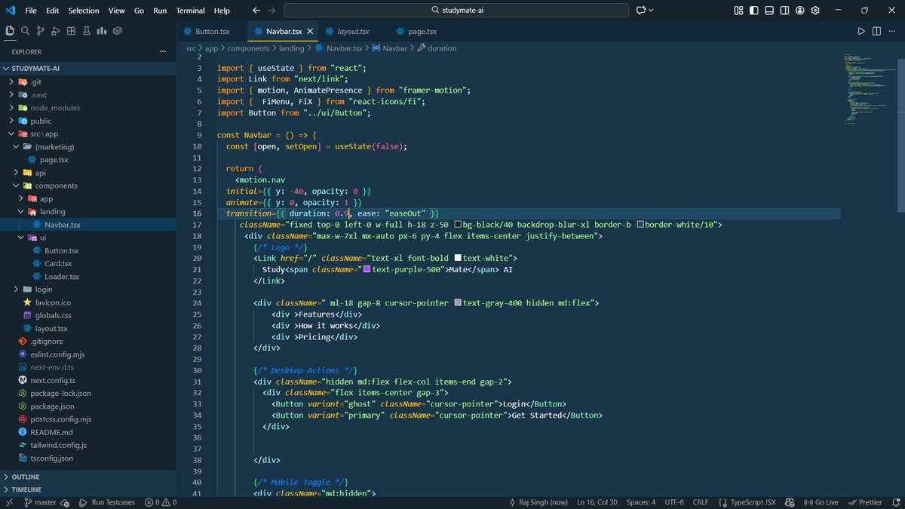
Task: Switch to the layout.tsx tab
Action: 353,31
